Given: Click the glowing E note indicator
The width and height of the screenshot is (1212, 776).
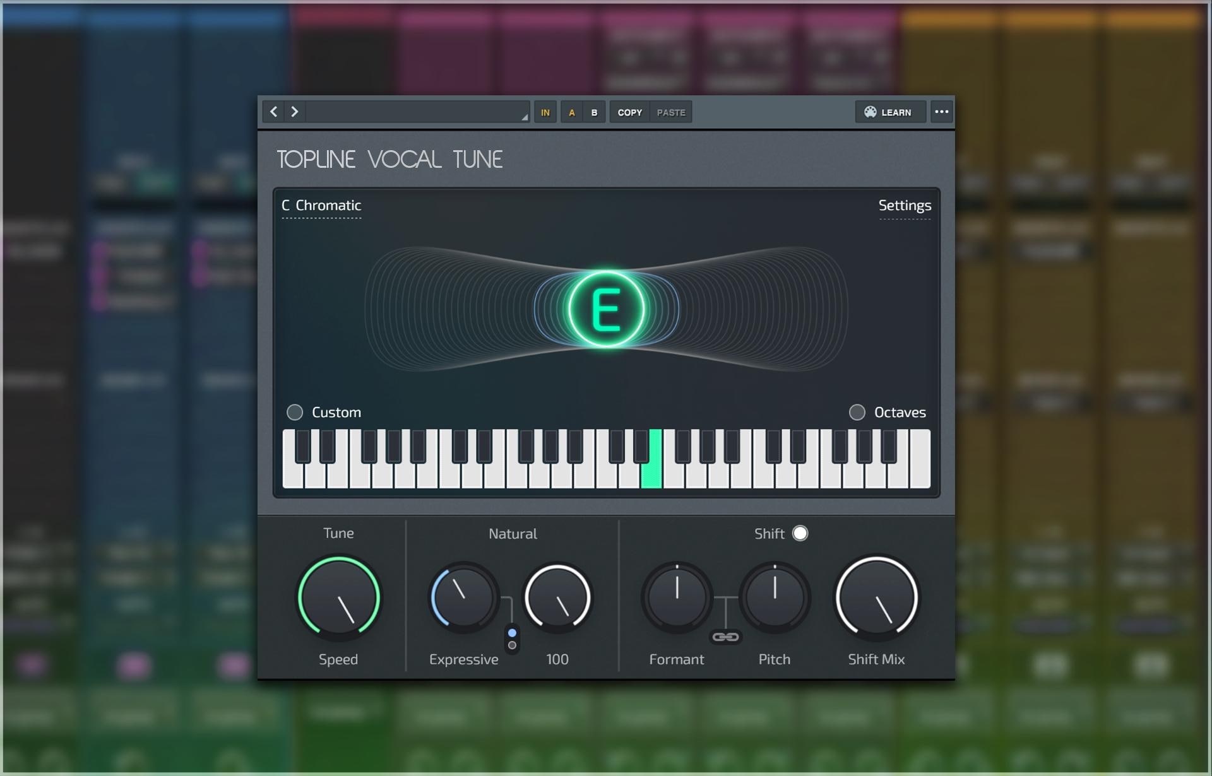Looking at the screenshot, I should click(606, 309).
